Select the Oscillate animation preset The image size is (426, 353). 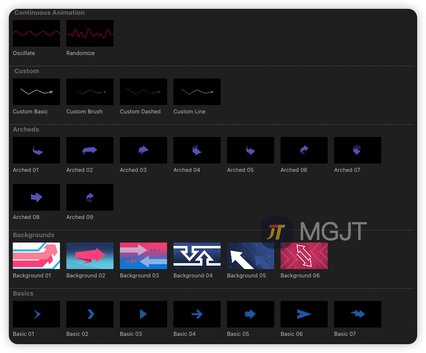(x=36, y=33)
